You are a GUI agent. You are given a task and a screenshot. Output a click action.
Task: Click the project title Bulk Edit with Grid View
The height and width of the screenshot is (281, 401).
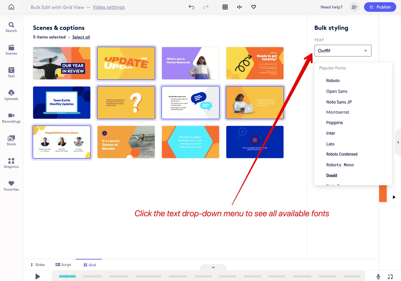(57, 7)
